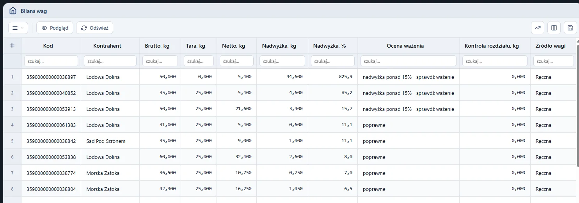Viewport: 579px width, 203px height.
Task: Click the Odśwież refresh button
Action: tap(94, 28)
